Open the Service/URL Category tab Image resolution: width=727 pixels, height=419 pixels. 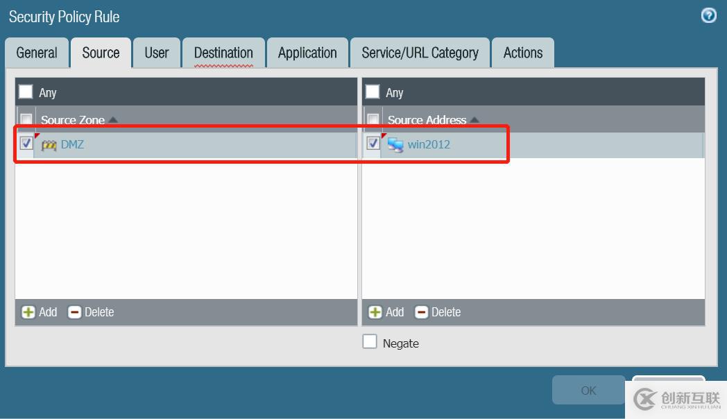tap(420, 53)
